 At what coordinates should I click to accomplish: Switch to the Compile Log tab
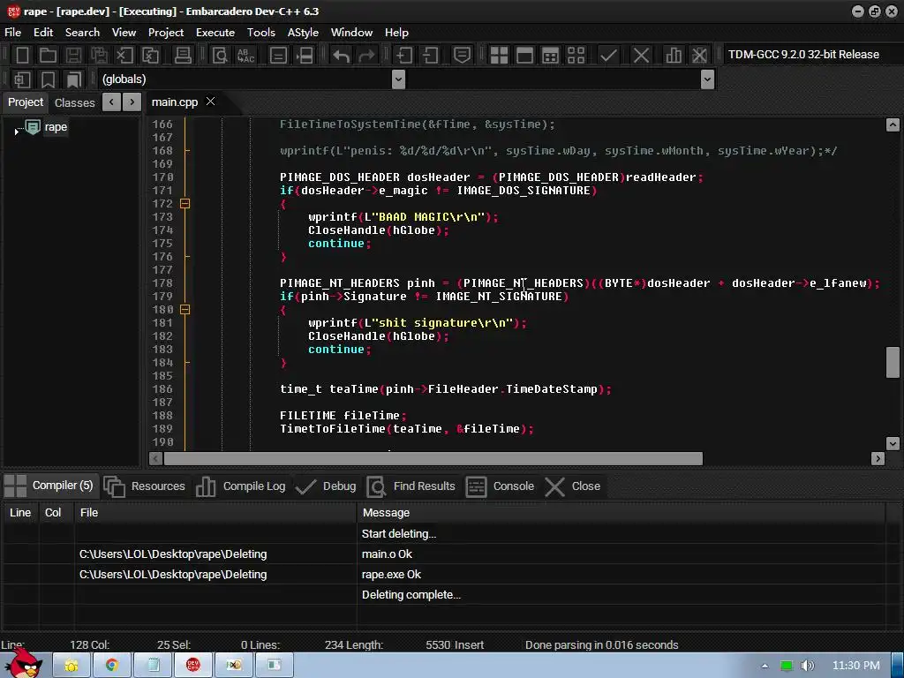241,486
